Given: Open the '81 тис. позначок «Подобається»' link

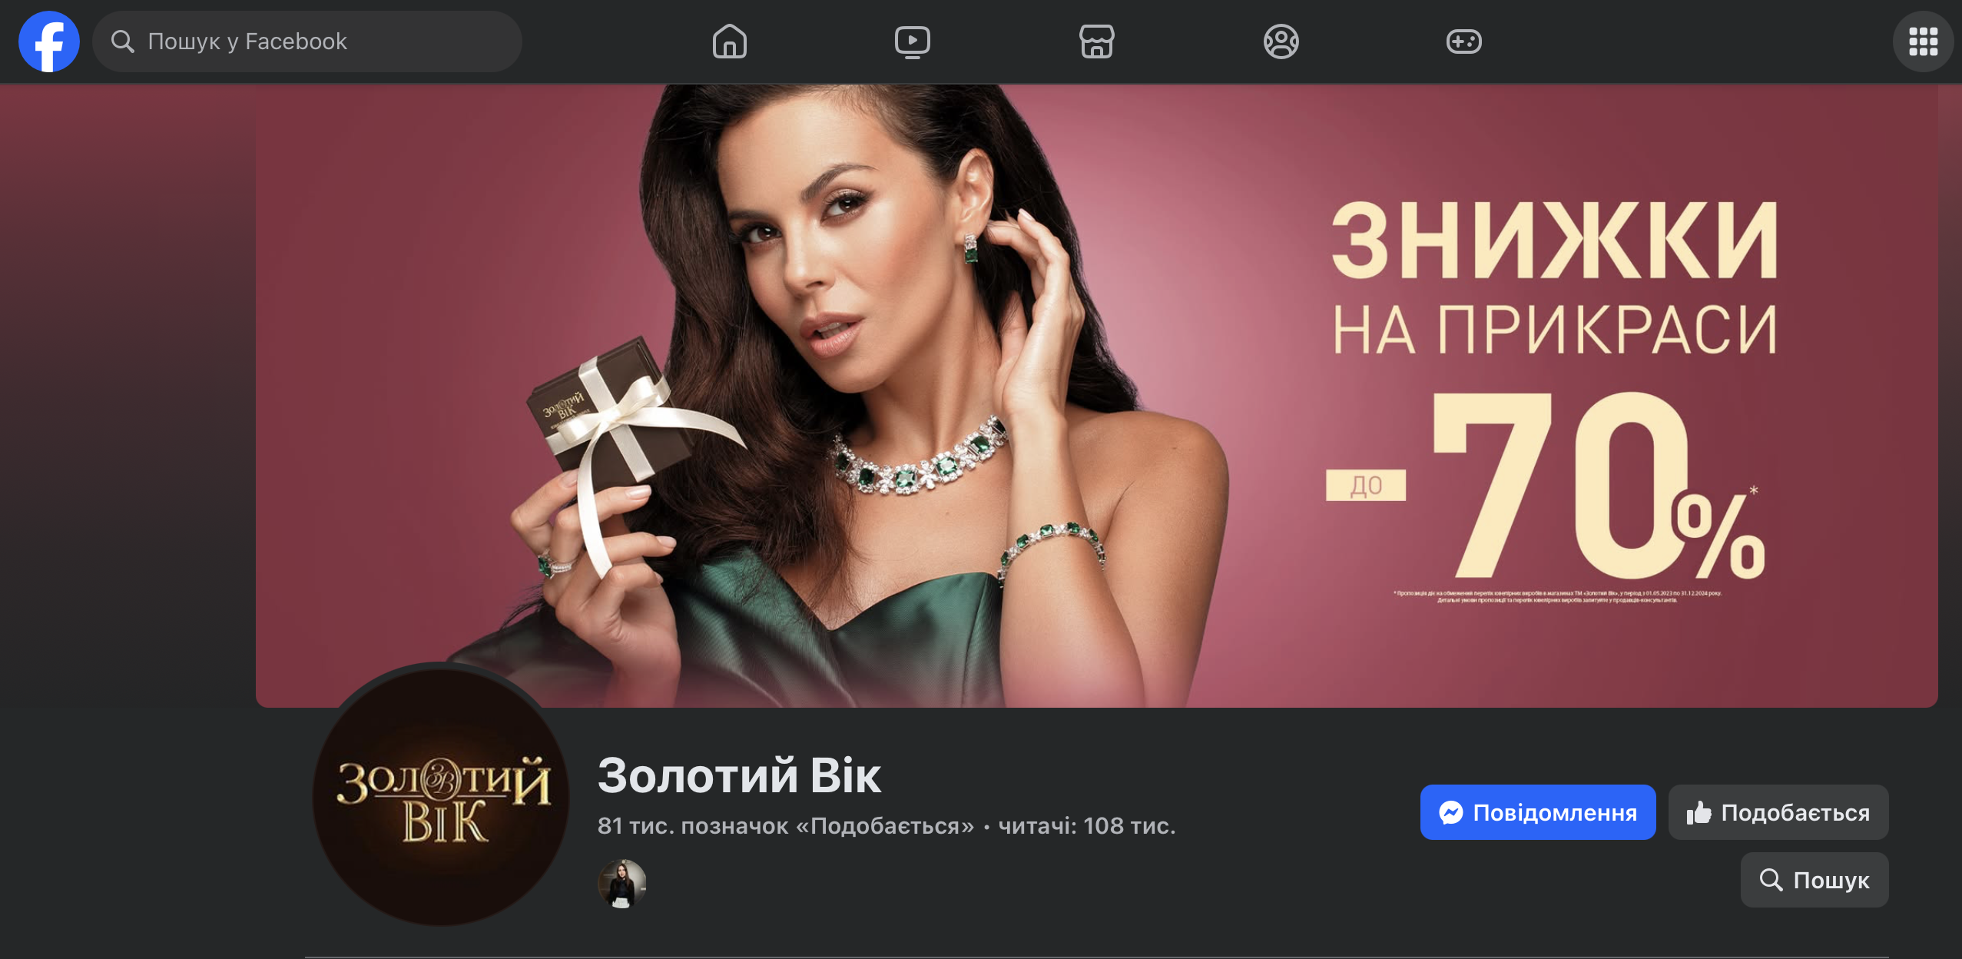Looking at the screenshot, I should tap(785, 826).
